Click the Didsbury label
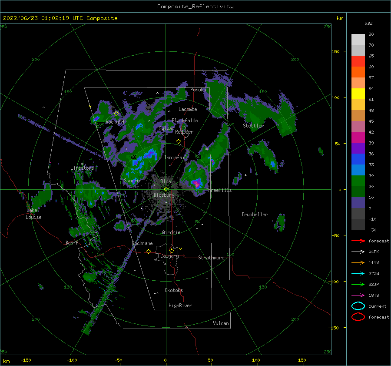This screenshot has height=366, width=391. 164,195
